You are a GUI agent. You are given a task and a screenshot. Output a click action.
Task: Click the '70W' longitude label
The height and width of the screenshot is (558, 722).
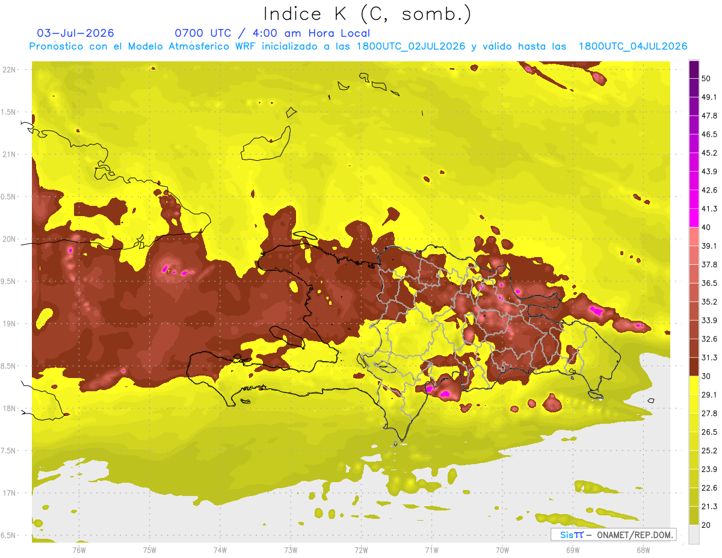coord(502,550)
